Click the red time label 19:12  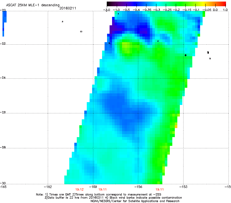click(79, 190)
